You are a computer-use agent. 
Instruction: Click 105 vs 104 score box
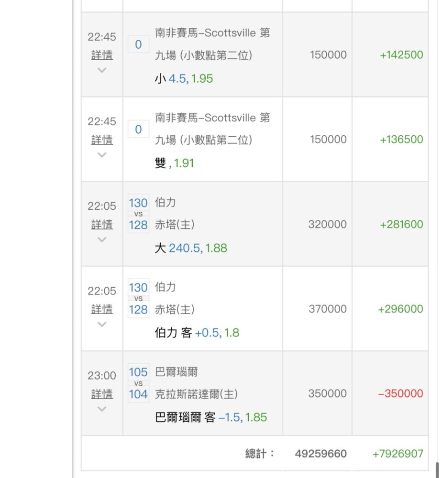[138, 383]
